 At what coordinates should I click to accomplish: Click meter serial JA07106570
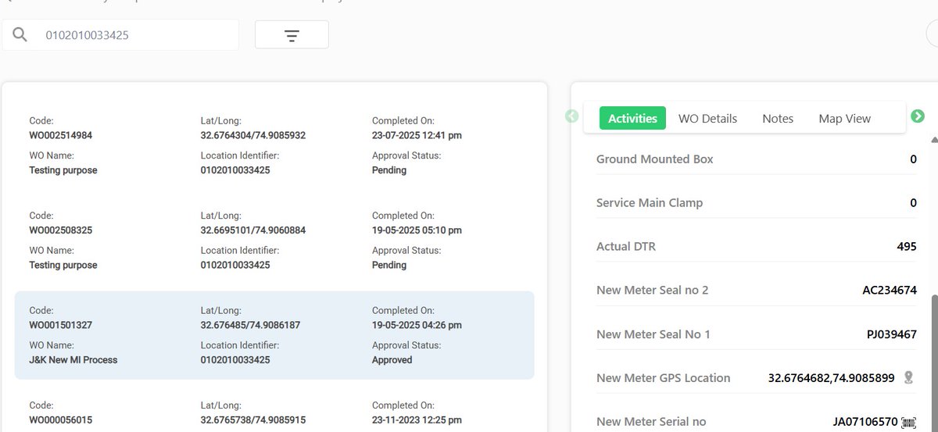pos(865,422)
